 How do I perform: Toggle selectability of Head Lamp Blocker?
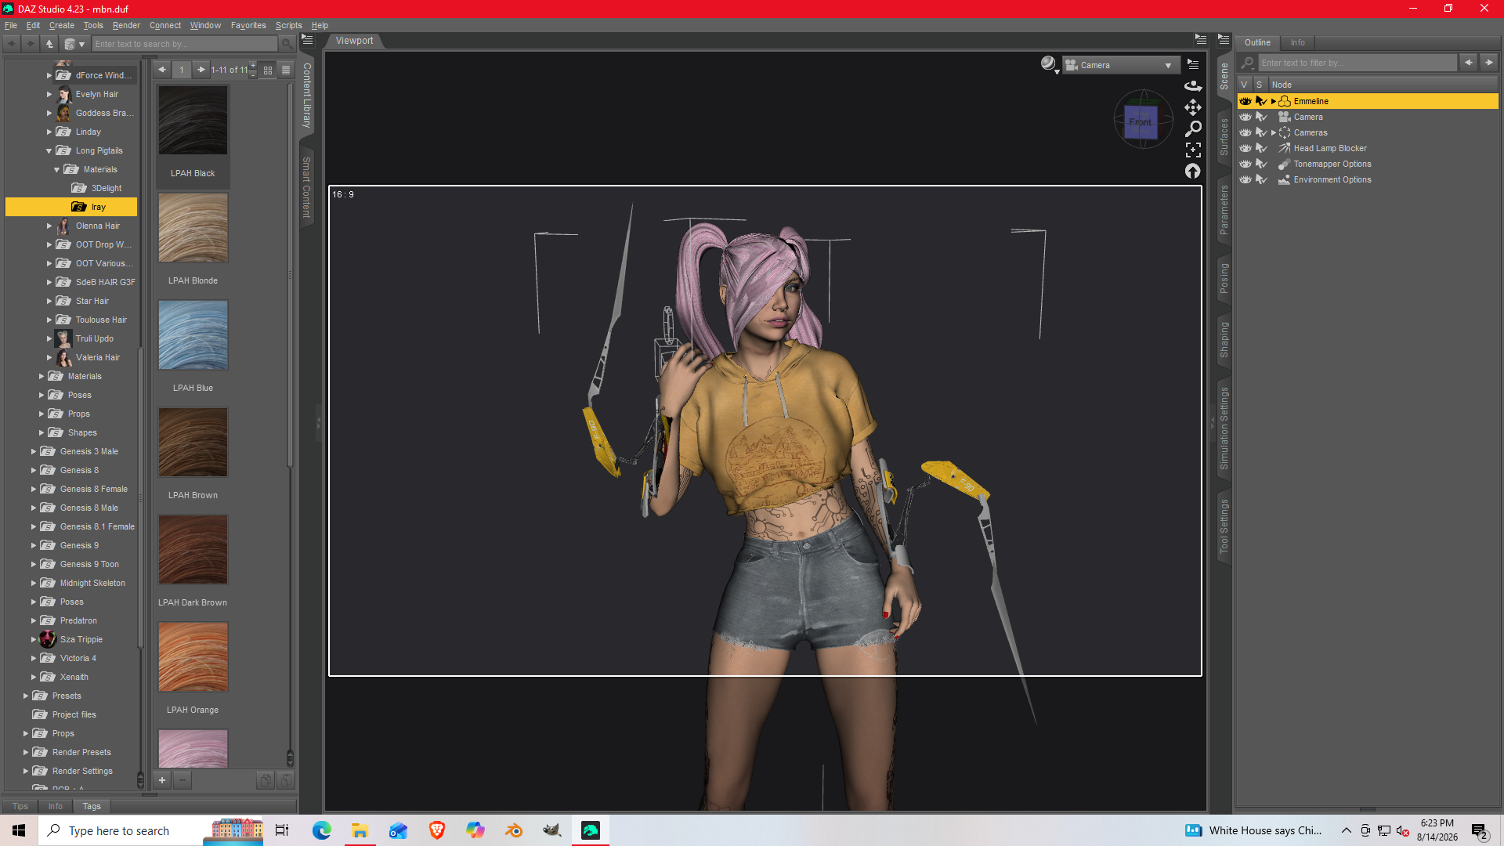pos(1261,148)
